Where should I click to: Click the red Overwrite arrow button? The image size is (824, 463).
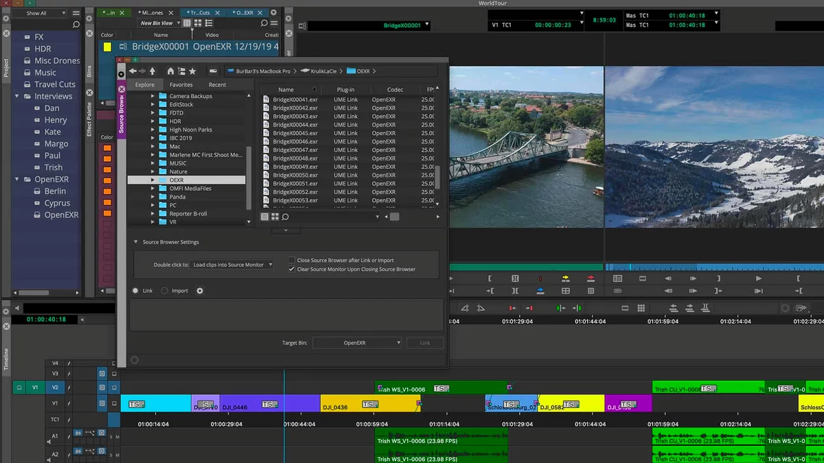591,278
